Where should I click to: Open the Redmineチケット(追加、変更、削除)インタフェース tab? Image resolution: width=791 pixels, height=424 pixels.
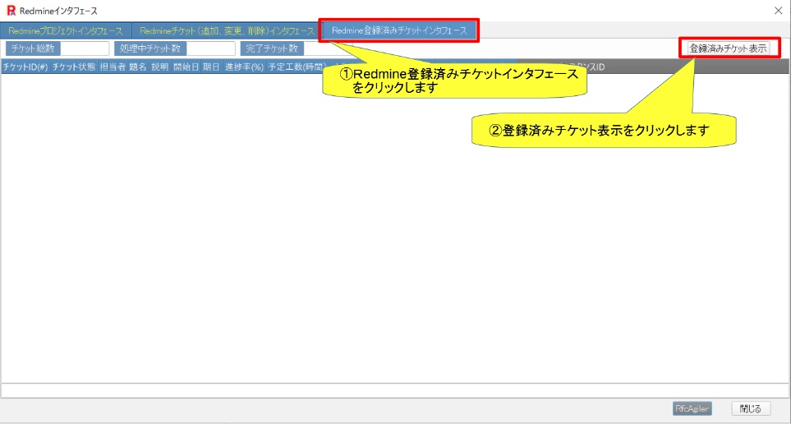[227, 30]
